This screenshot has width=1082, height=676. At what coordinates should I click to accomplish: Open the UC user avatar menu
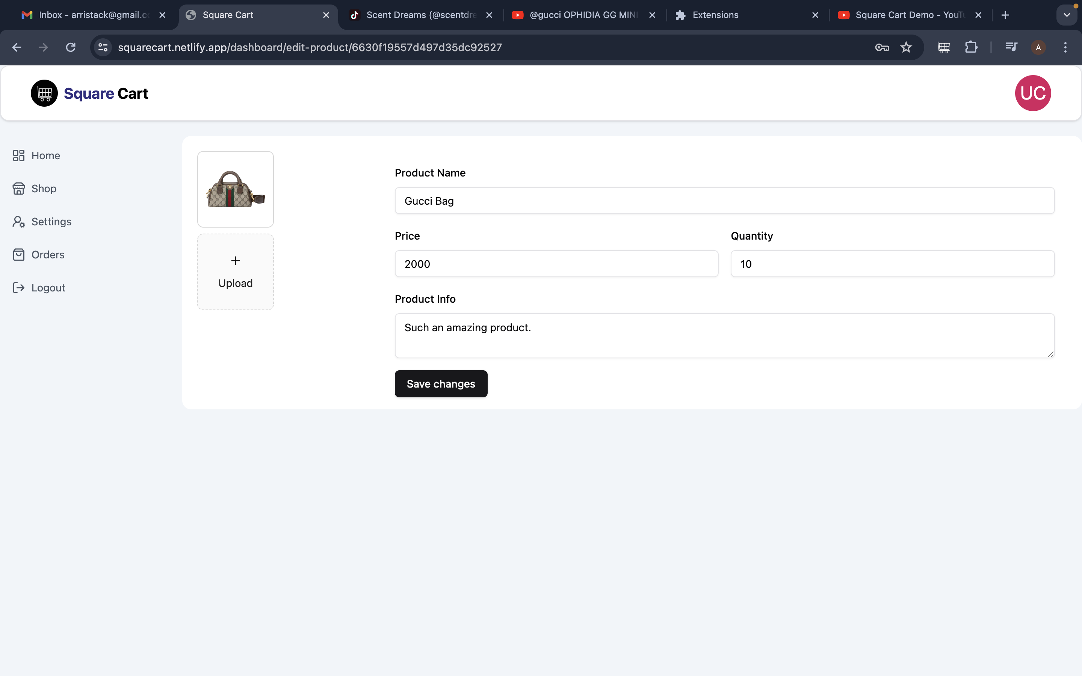pos(1032,94)
